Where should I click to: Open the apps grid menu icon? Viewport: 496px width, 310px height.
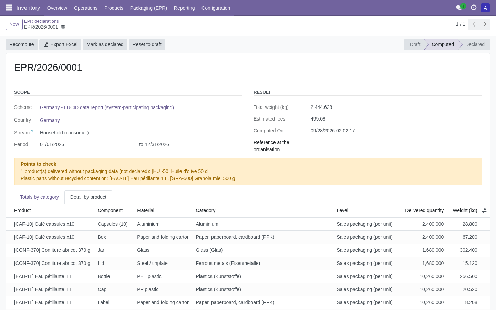[x=9, y=8]
